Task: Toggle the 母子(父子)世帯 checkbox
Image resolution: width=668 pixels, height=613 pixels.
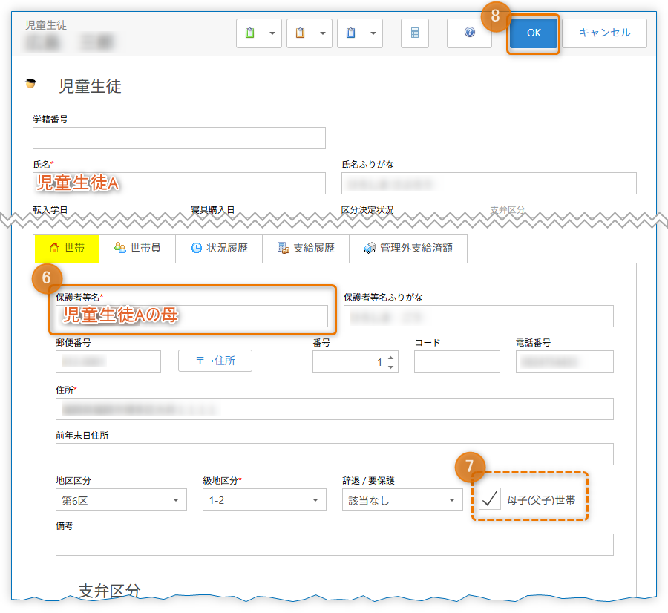Action: [x=490, y=499]
